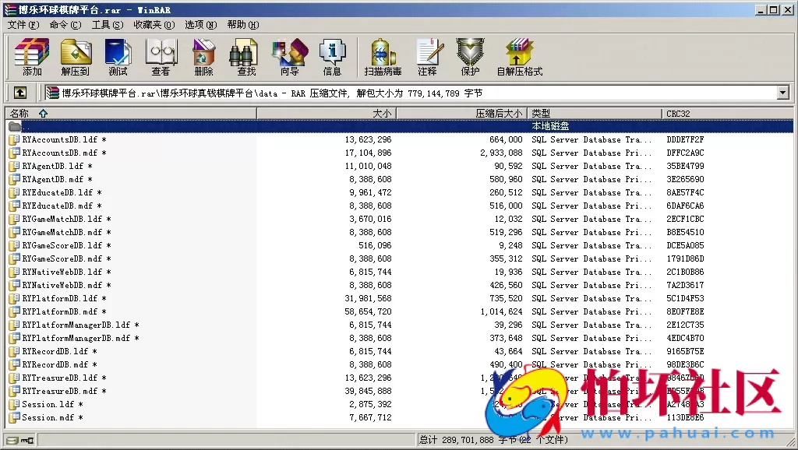Open the 选项 menu
The height and width of the screenshot is (450, 798).
(x=200, y=25)
